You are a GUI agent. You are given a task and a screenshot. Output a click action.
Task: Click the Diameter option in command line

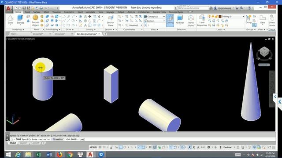[x=58, y=139]
